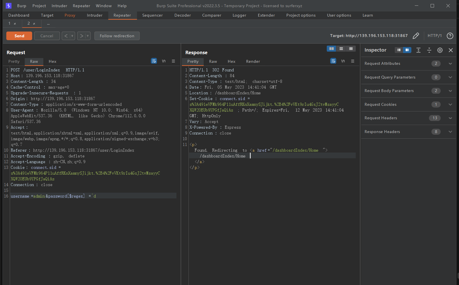Click the request Cookie connect.sid value
Image resolution: width=459 pixels, height=285 pixels.
click(85, 176)
